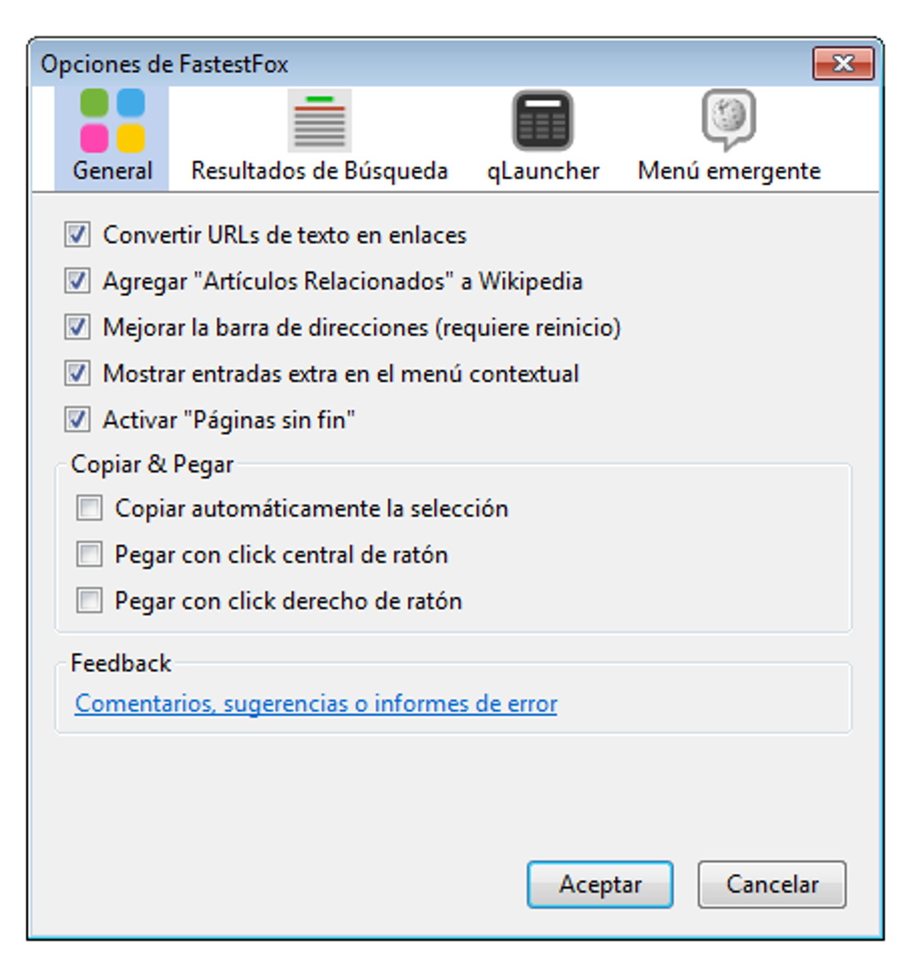This screenshot has height=963, width=905.
Task: Uncheck Agregar Artículos Relacionados a Wikipedia
Action: [78, 279]
